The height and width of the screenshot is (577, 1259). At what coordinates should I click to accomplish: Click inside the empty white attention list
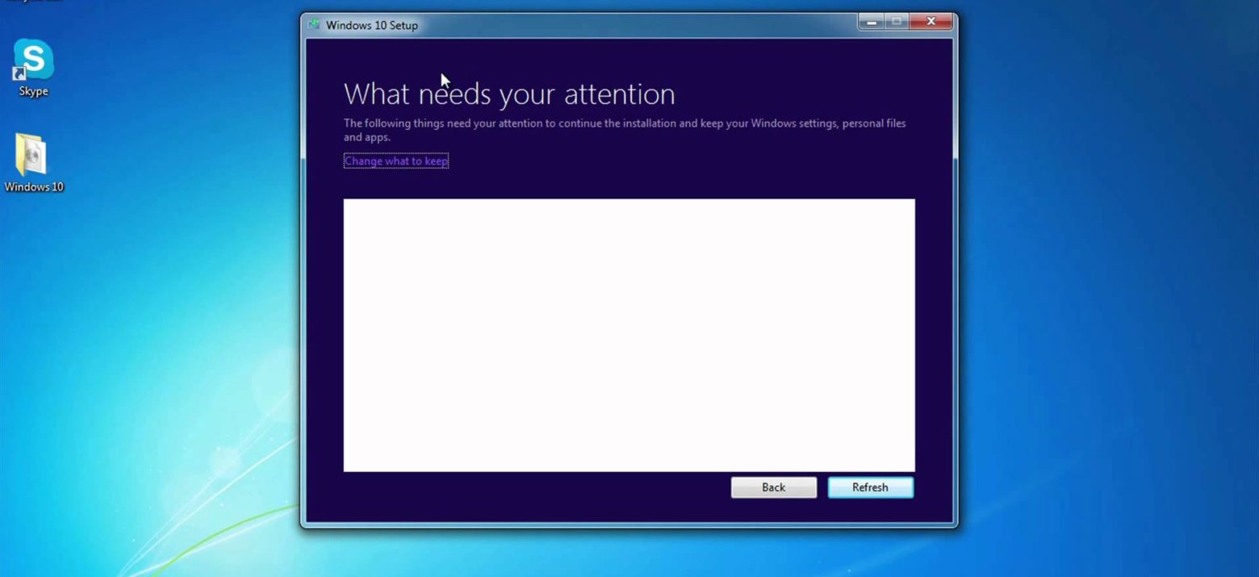tap(629, 335)
